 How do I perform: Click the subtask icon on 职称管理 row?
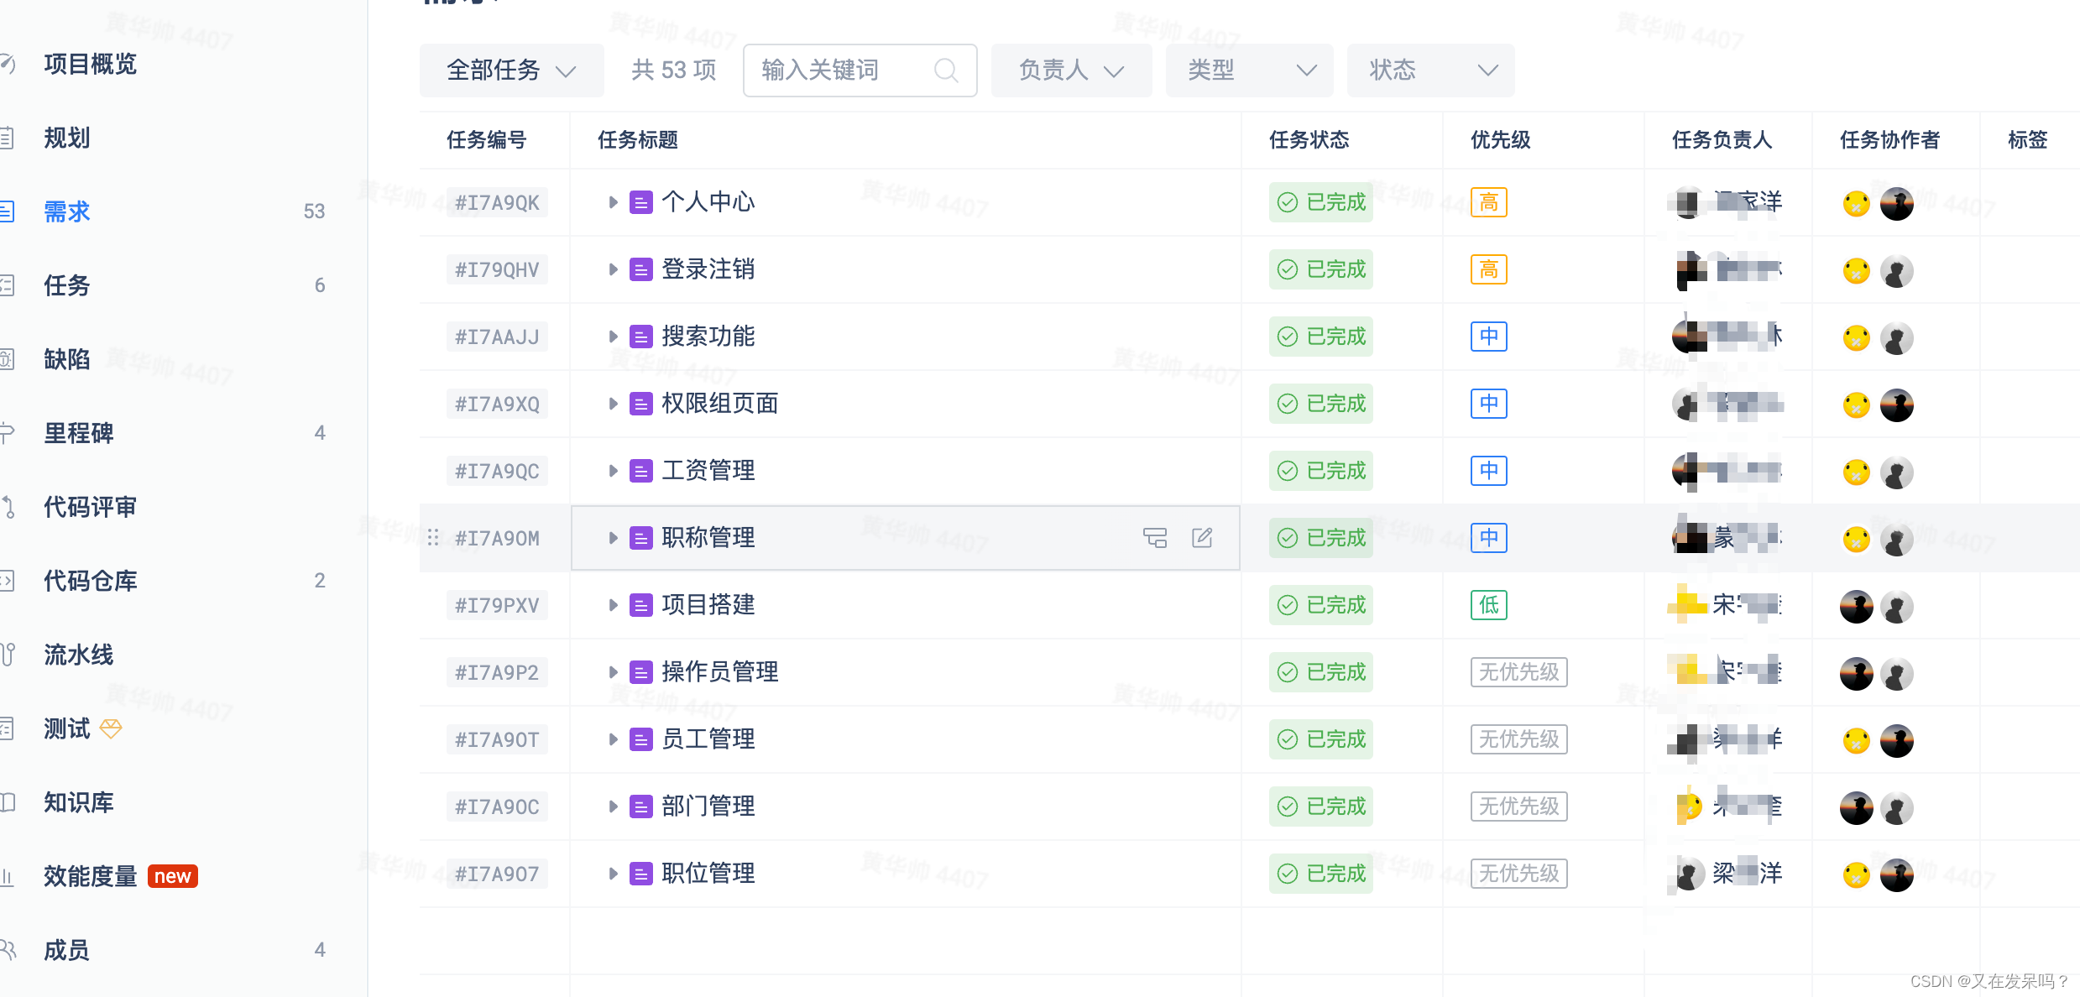(1155, 537)
